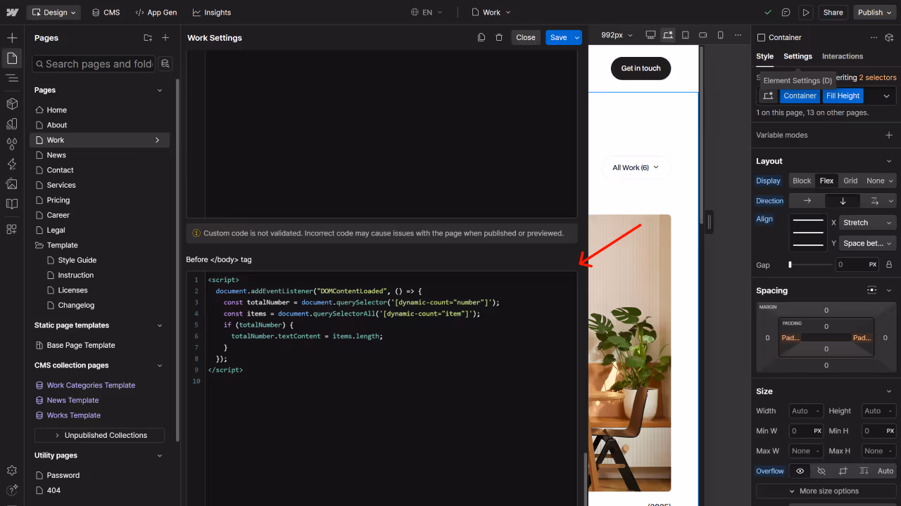Click the search pages input field
The image size is (901, 506).
click(93, 63)
